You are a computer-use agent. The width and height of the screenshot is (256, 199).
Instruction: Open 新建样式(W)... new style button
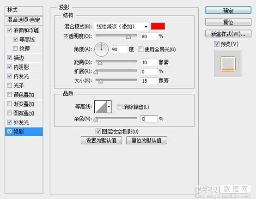click(228, 34)
